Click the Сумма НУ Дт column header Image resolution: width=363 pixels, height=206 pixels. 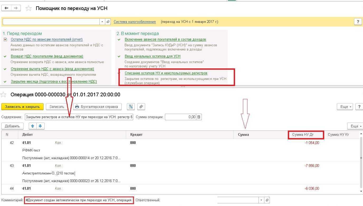(306, 134)
